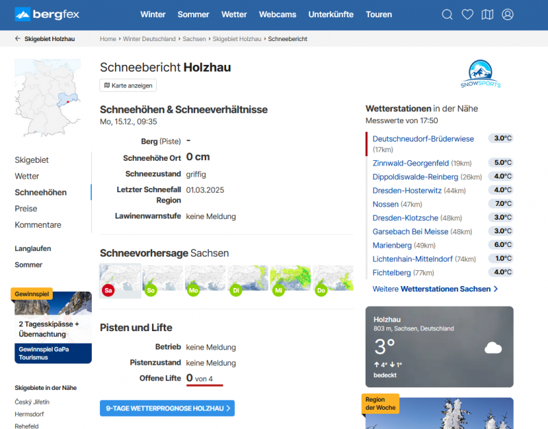Click back arrow next to Skigebiet Holzhau

pos(18,39)
